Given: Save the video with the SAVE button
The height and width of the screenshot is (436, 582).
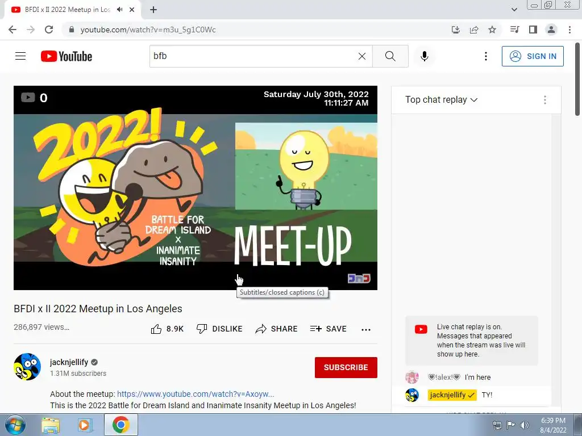Looking at the screenshot, I should click(329, 329).
